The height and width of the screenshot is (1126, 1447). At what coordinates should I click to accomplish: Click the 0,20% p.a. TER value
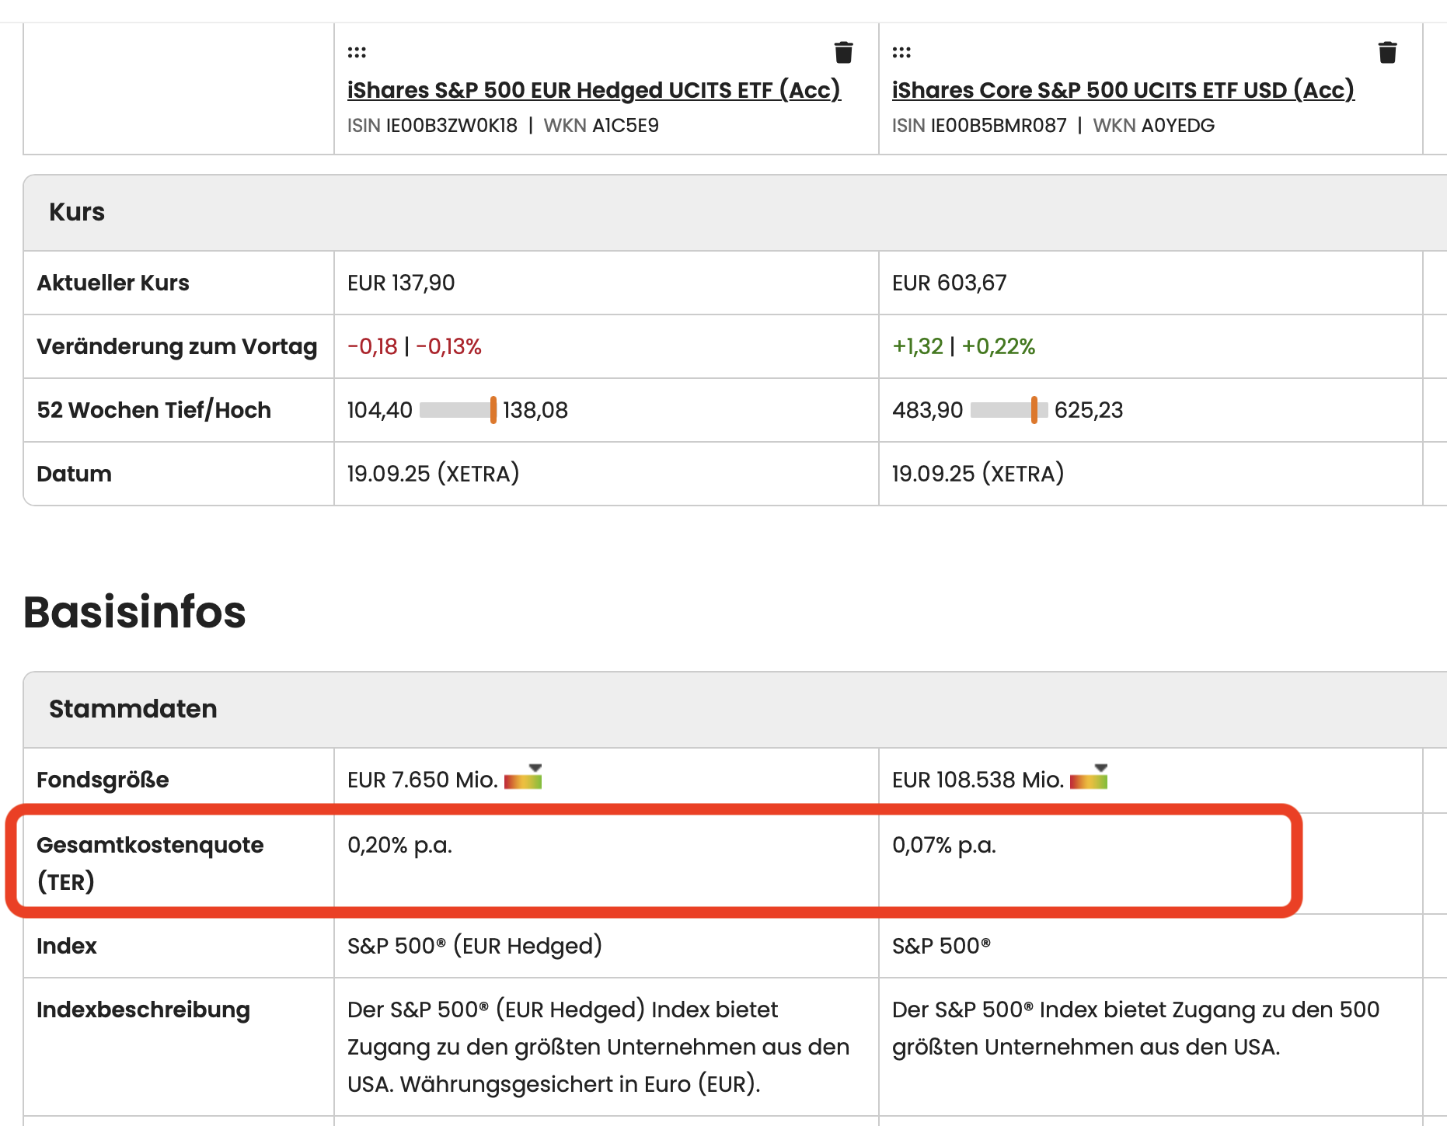pyautogui.click(x=399, y=845)
